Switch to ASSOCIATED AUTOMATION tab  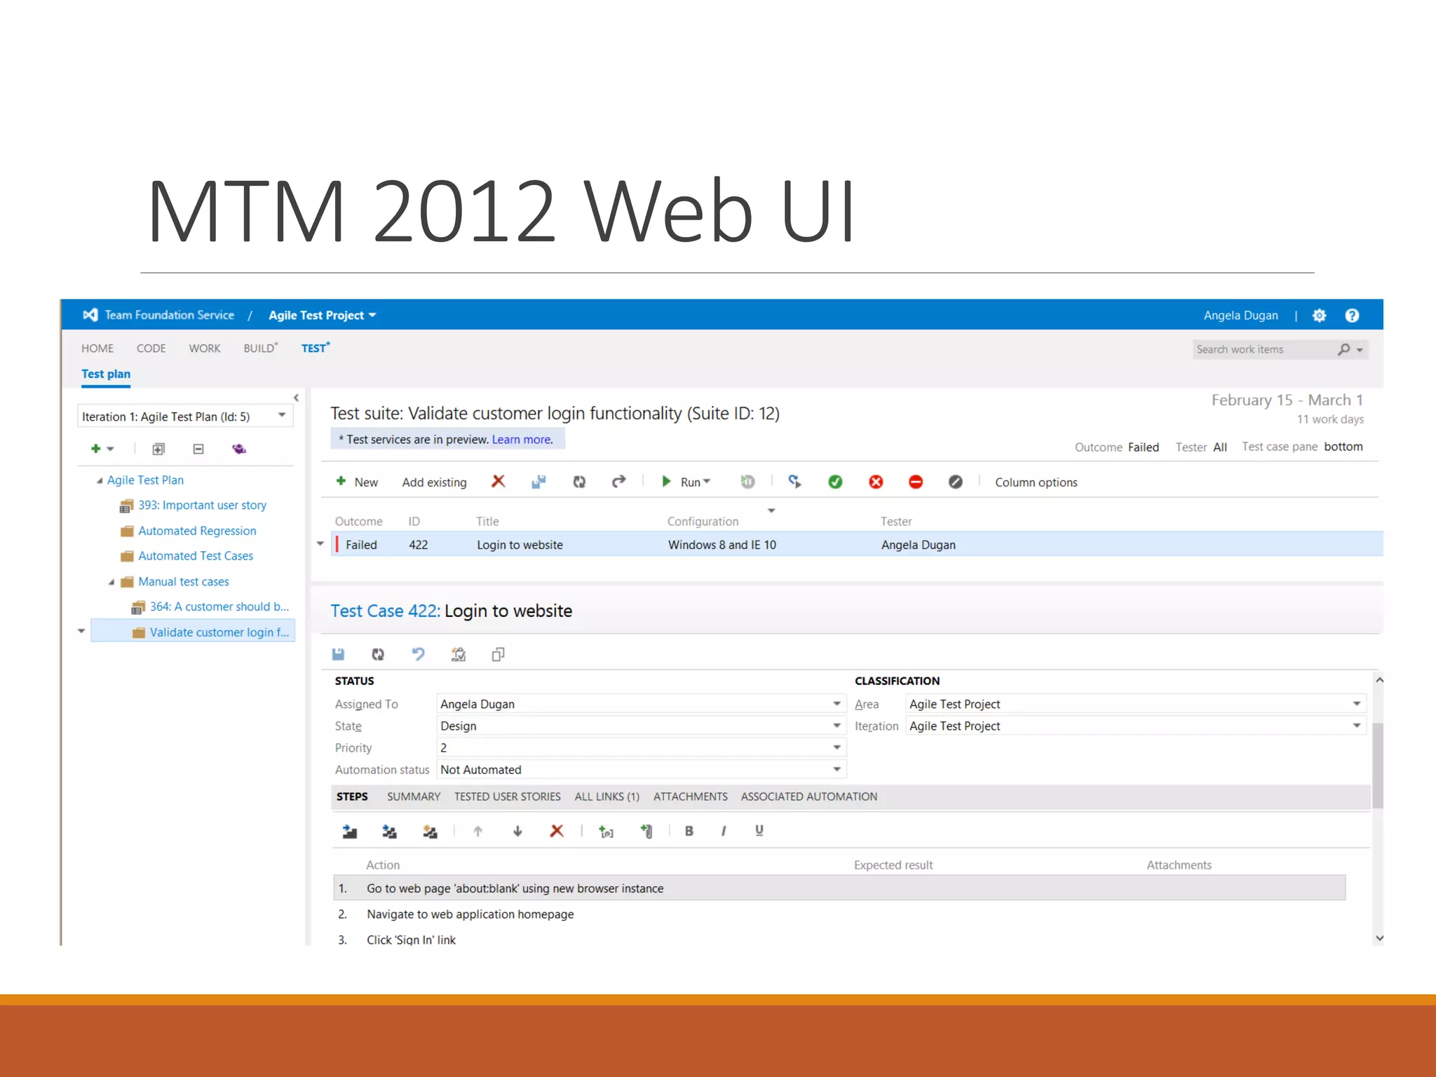(809, 797)
